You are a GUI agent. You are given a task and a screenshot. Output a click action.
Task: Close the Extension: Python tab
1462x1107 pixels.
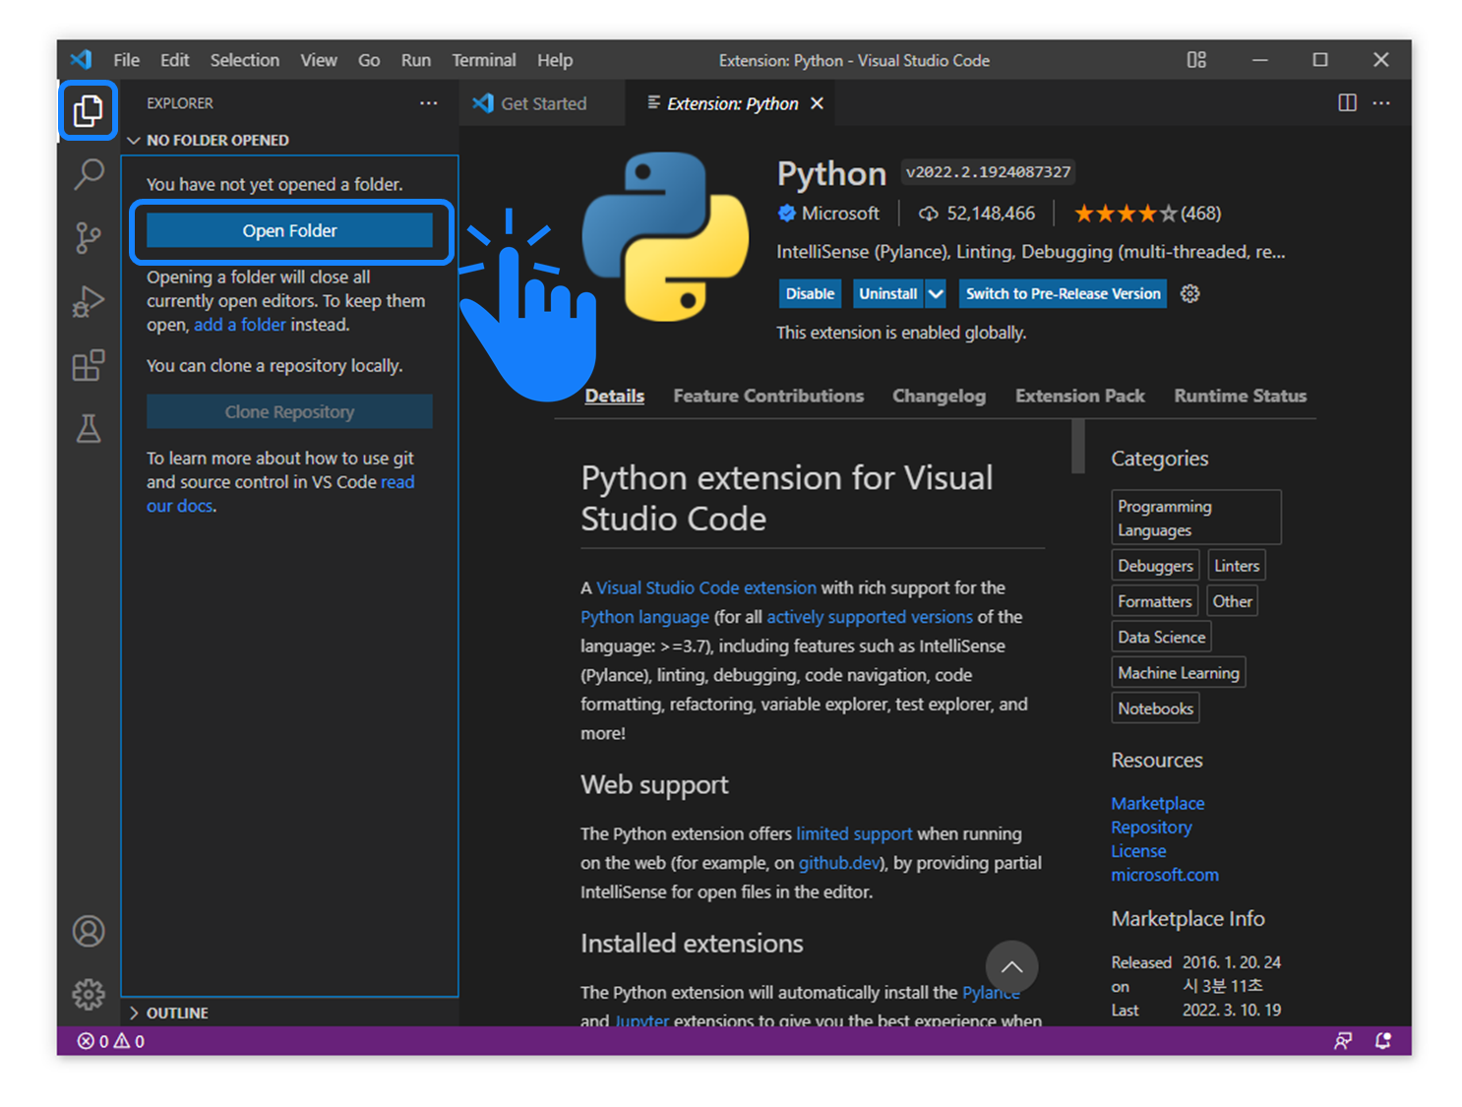[x=817, y=103]
